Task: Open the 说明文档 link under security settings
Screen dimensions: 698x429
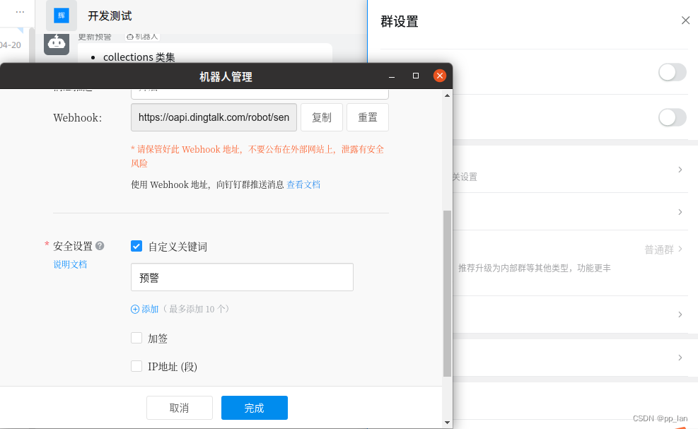Action: [x=70, y=264]
